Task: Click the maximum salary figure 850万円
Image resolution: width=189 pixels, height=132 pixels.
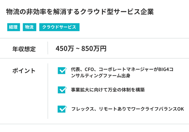Action: [x=94, y=49]
